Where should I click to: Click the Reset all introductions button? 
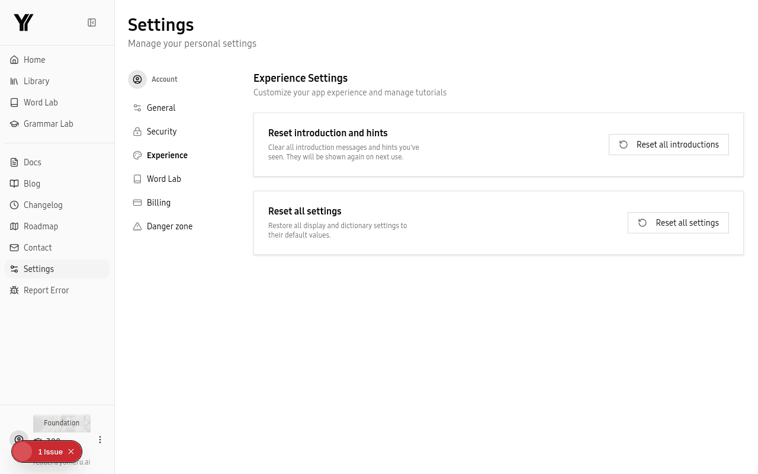click(x=669, y=145)
